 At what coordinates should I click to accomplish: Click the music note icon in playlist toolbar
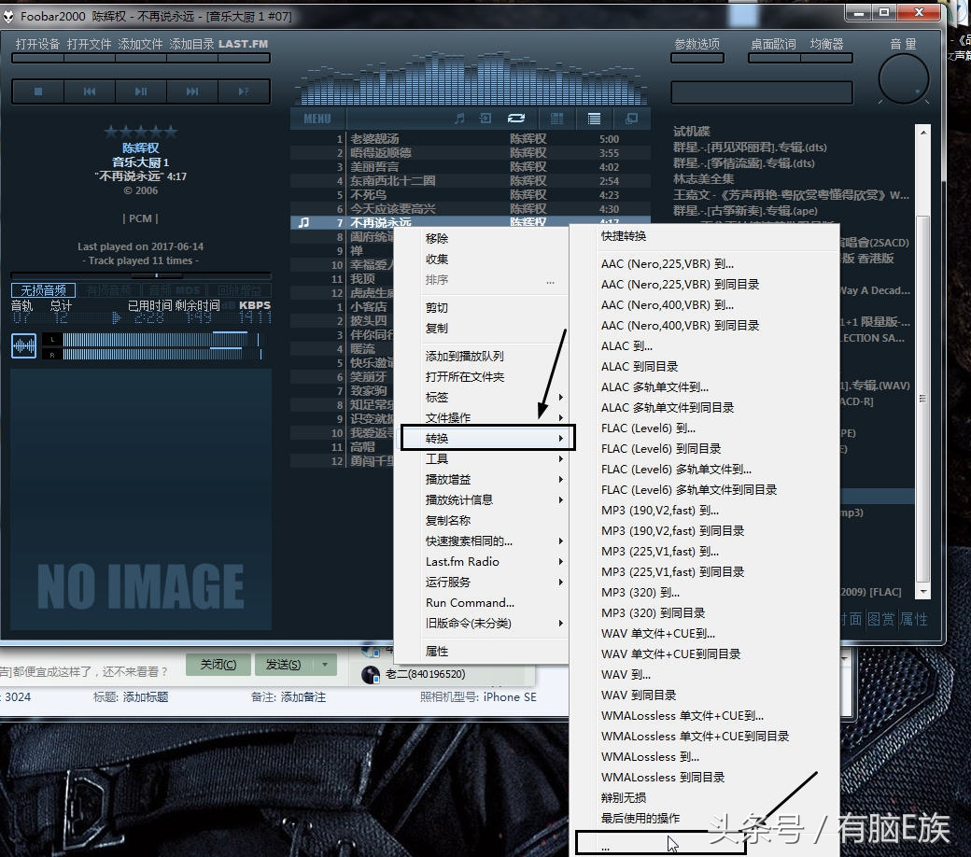tap(458, 119)
